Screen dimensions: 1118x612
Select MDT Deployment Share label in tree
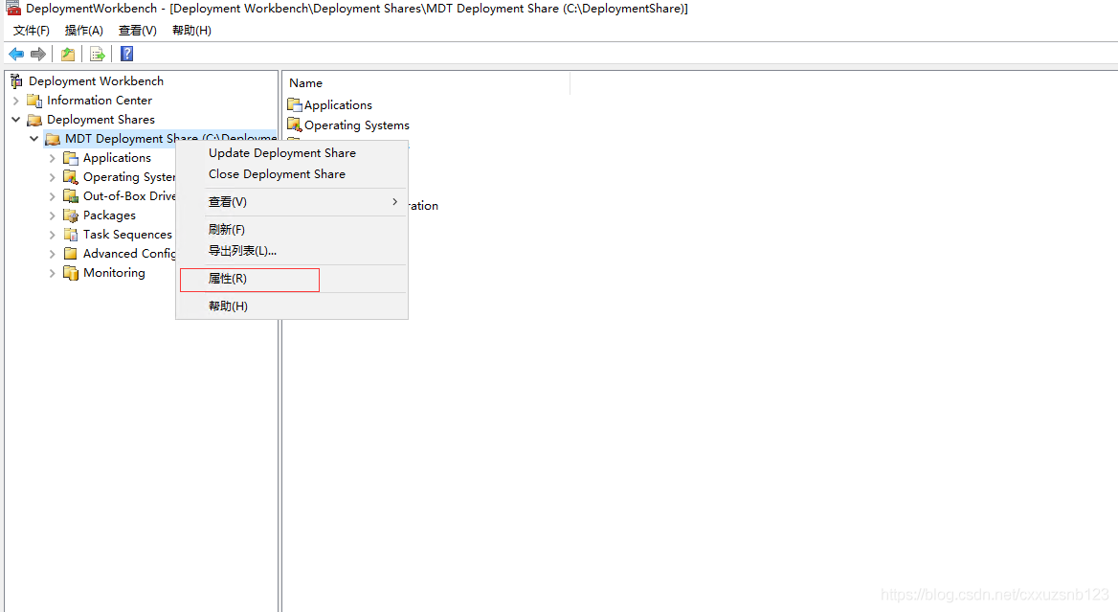(169, 138)
